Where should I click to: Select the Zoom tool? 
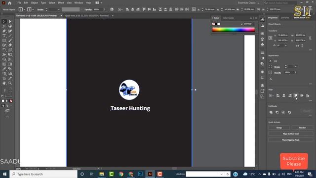tap(10, 83)
